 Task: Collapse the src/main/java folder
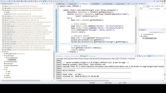pos(3,56)
